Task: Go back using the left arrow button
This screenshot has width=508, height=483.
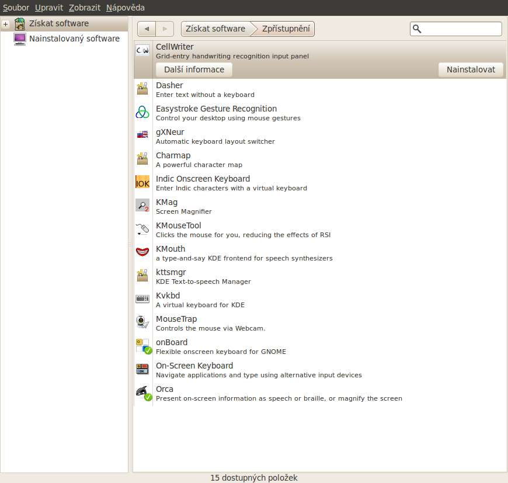Action: pos(147,29)
